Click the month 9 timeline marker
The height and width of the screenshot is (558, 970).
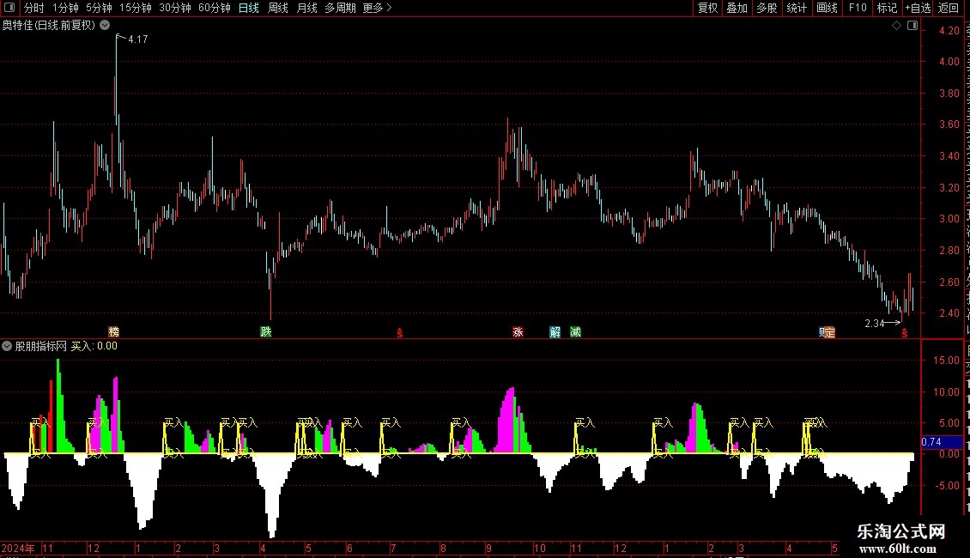coord(488,548)
